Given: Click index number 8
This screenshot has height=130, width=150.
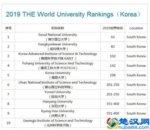Looking at the screenshot, I should [8, 104].
